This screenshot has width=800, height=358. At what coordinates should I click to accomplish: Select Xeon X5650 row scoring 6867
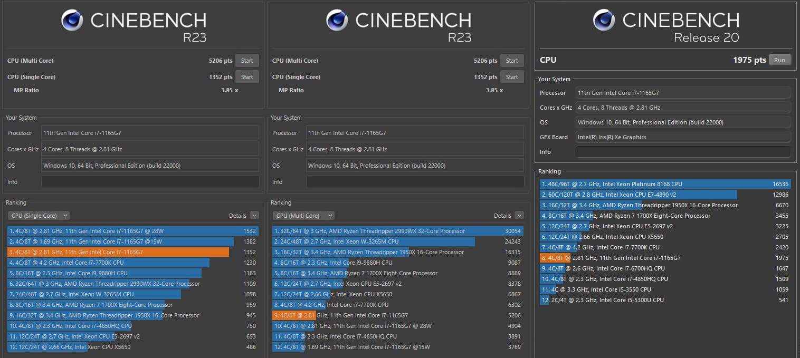click(398, 294)
